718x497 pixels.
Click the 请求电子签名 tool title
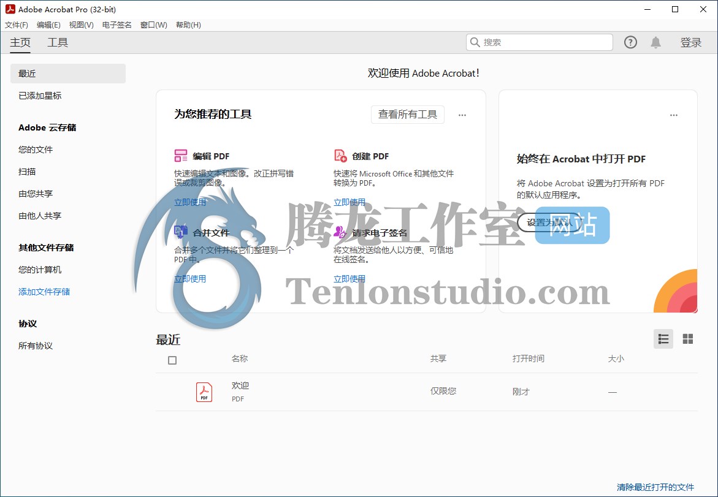click(x=380, y=232)
